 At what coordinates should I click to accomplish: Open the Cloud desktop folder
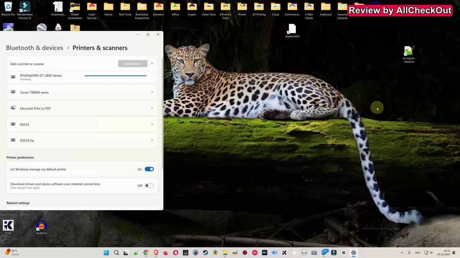click(275, 9)
